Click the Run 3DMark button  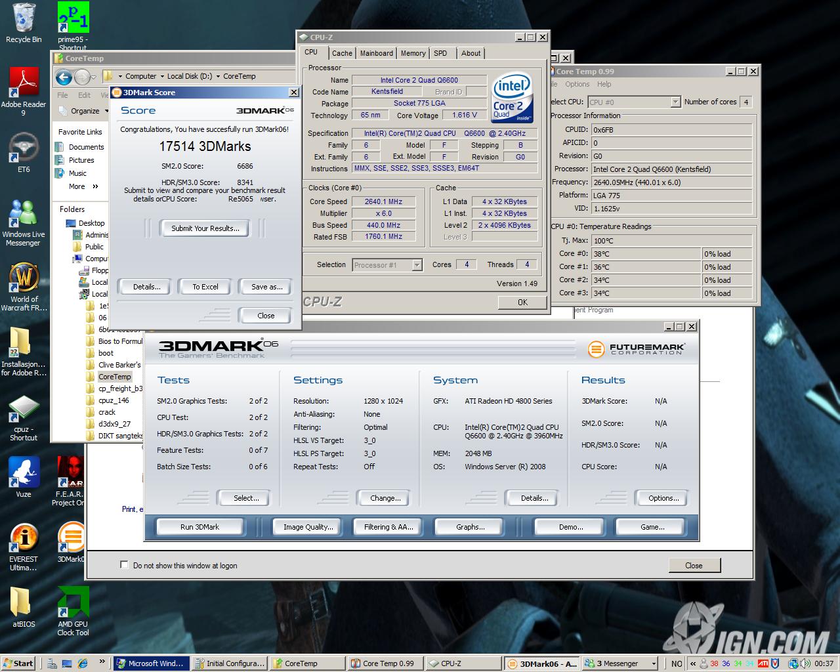coord(200,527)
